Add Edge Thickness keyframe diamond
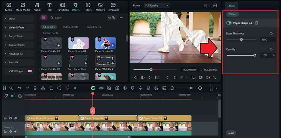The image size is (281, 138). point(271,33)
